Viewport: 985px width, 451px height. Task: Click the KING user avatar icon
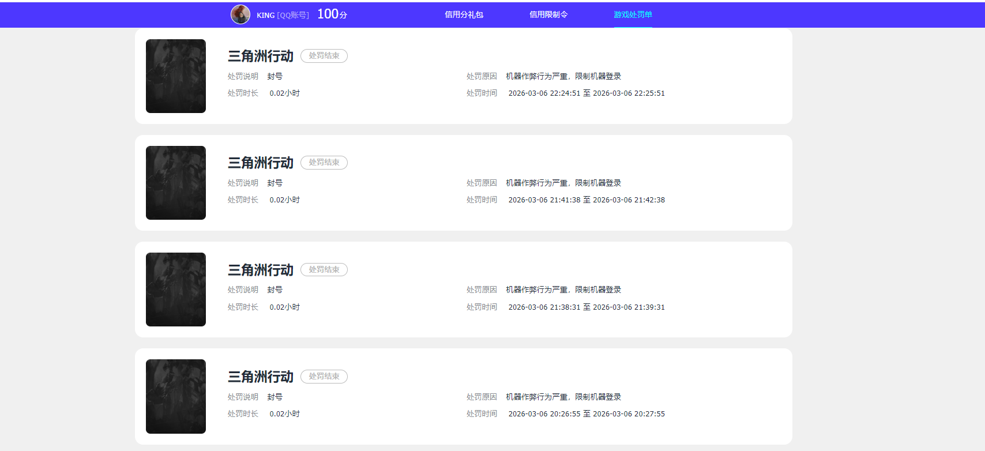click(x=240, y=14)
